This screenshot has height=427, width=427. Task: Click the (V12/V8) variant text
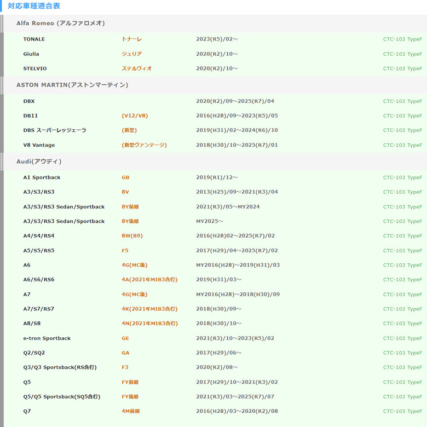pyautogui.click(x=135, y=116)
